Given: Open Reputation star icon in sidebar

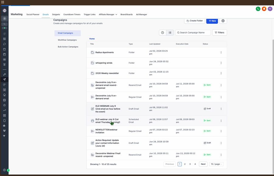Looking at the screenshot, I should point(4,105).
